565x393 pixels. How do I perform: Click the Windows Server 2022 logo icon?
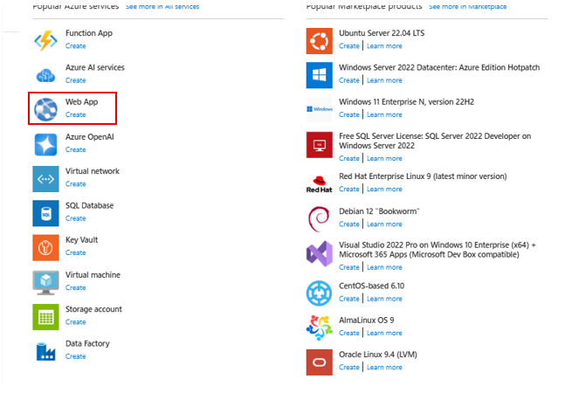click(x=320, y=75)
